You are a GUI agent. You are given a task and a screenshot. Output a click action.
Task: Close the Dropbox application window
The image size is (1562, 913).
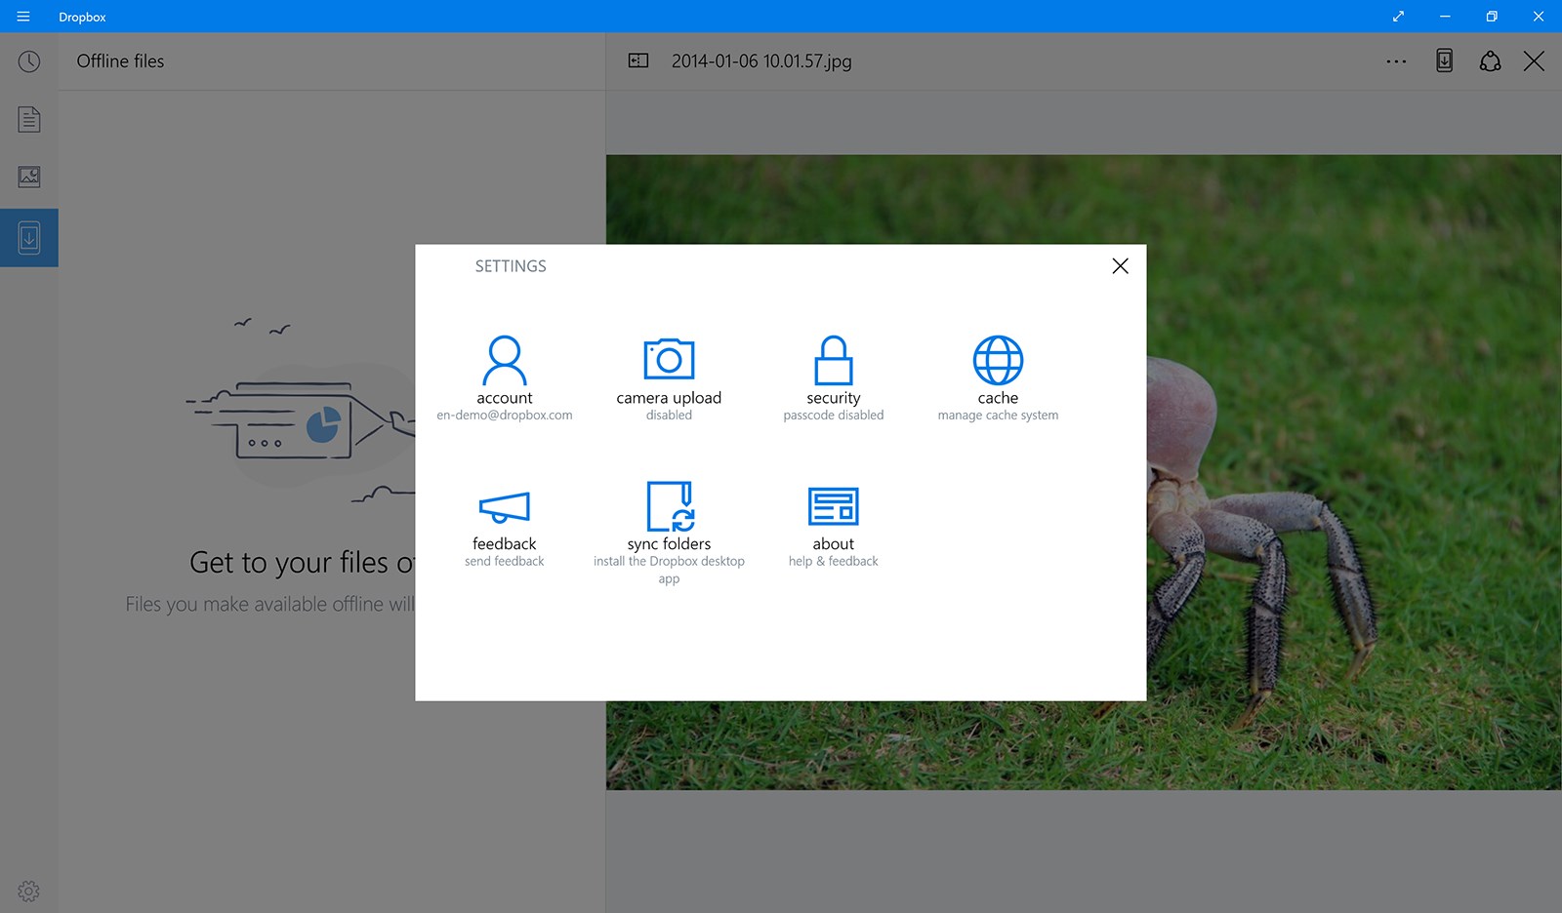coord(1539,17)
